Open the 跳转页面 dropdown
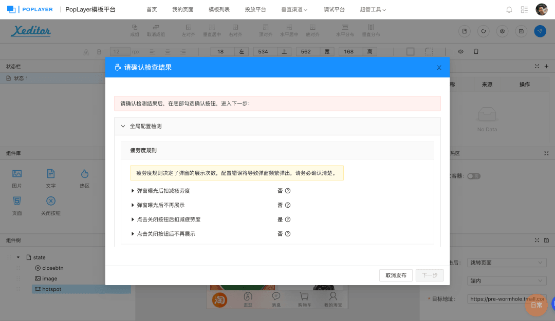Image resolution: width=555 pixels, height=321 pixels. tap(507, 263)
